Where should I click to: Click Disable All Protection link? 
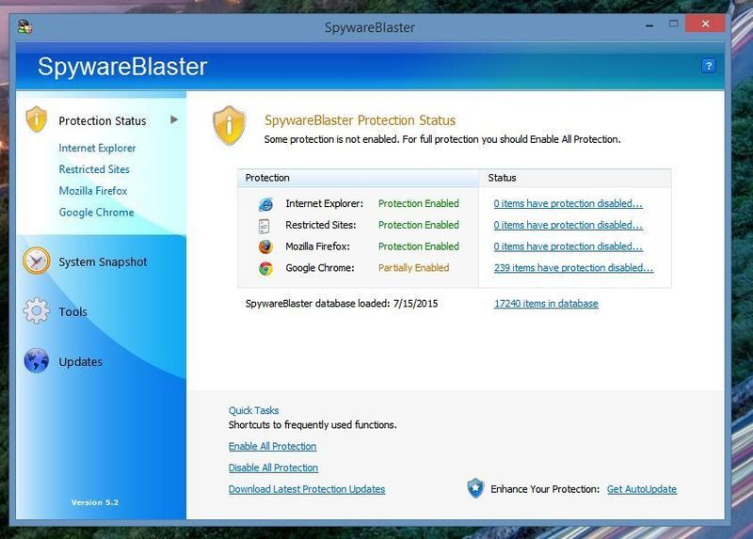click(x=273, y=468)
